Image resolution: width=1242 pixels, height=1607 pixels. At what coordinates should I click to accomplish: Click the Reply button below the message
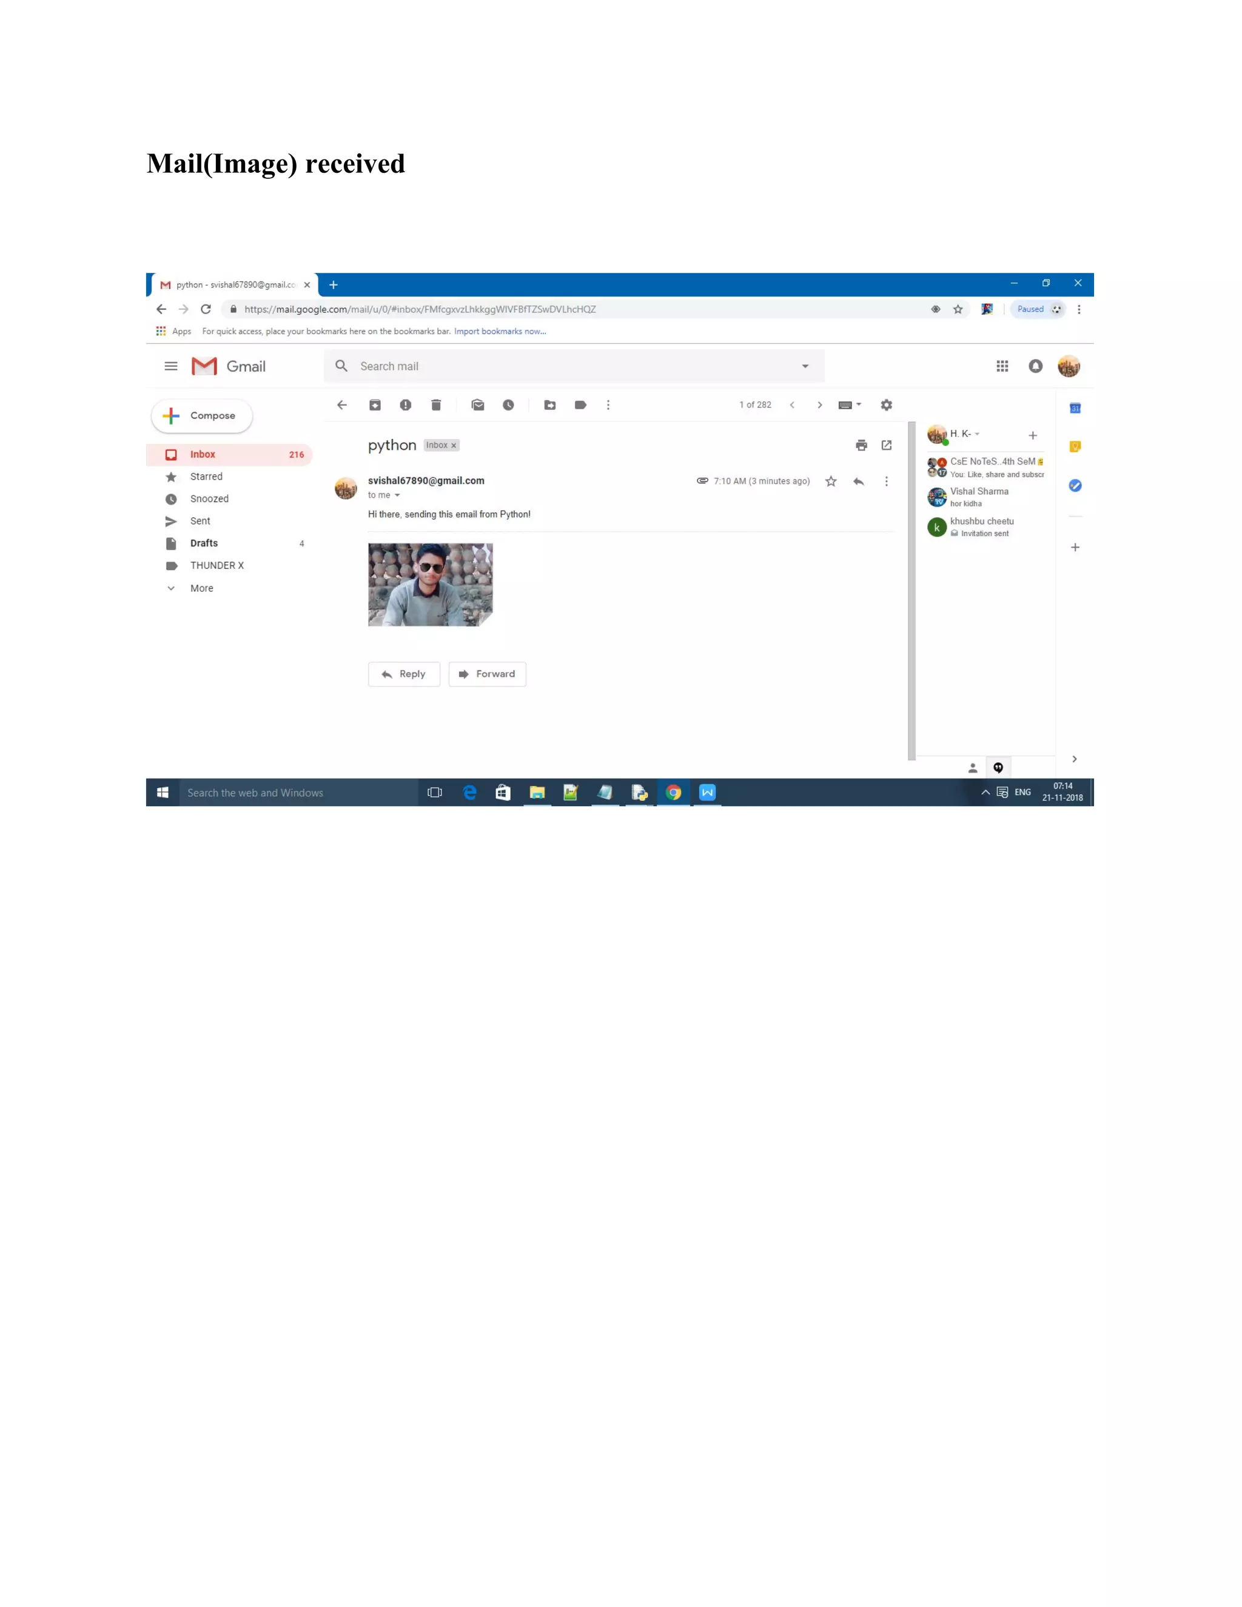404,674
